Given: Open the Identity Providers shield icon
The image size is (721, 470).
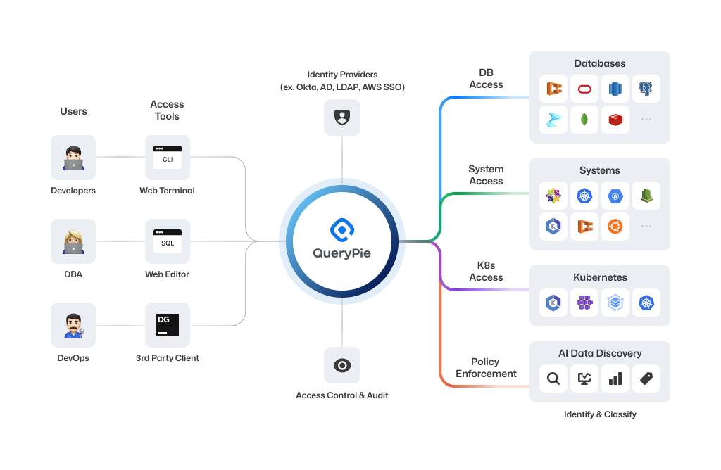Looking at the screenshot, I should 342,118.
